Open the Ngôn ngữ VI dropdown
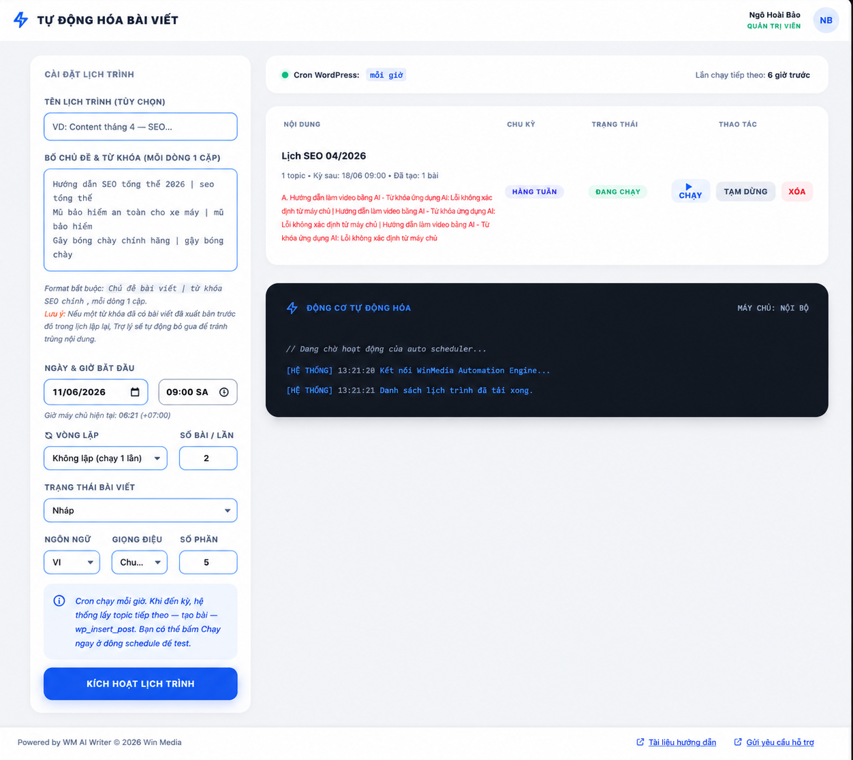This screenshot has height=760, width=853. [72, 563]
